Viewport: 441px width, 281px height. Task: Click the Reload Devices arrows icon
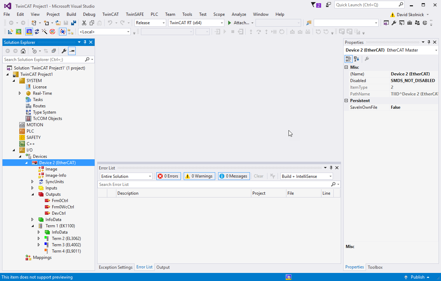[37, 32]
